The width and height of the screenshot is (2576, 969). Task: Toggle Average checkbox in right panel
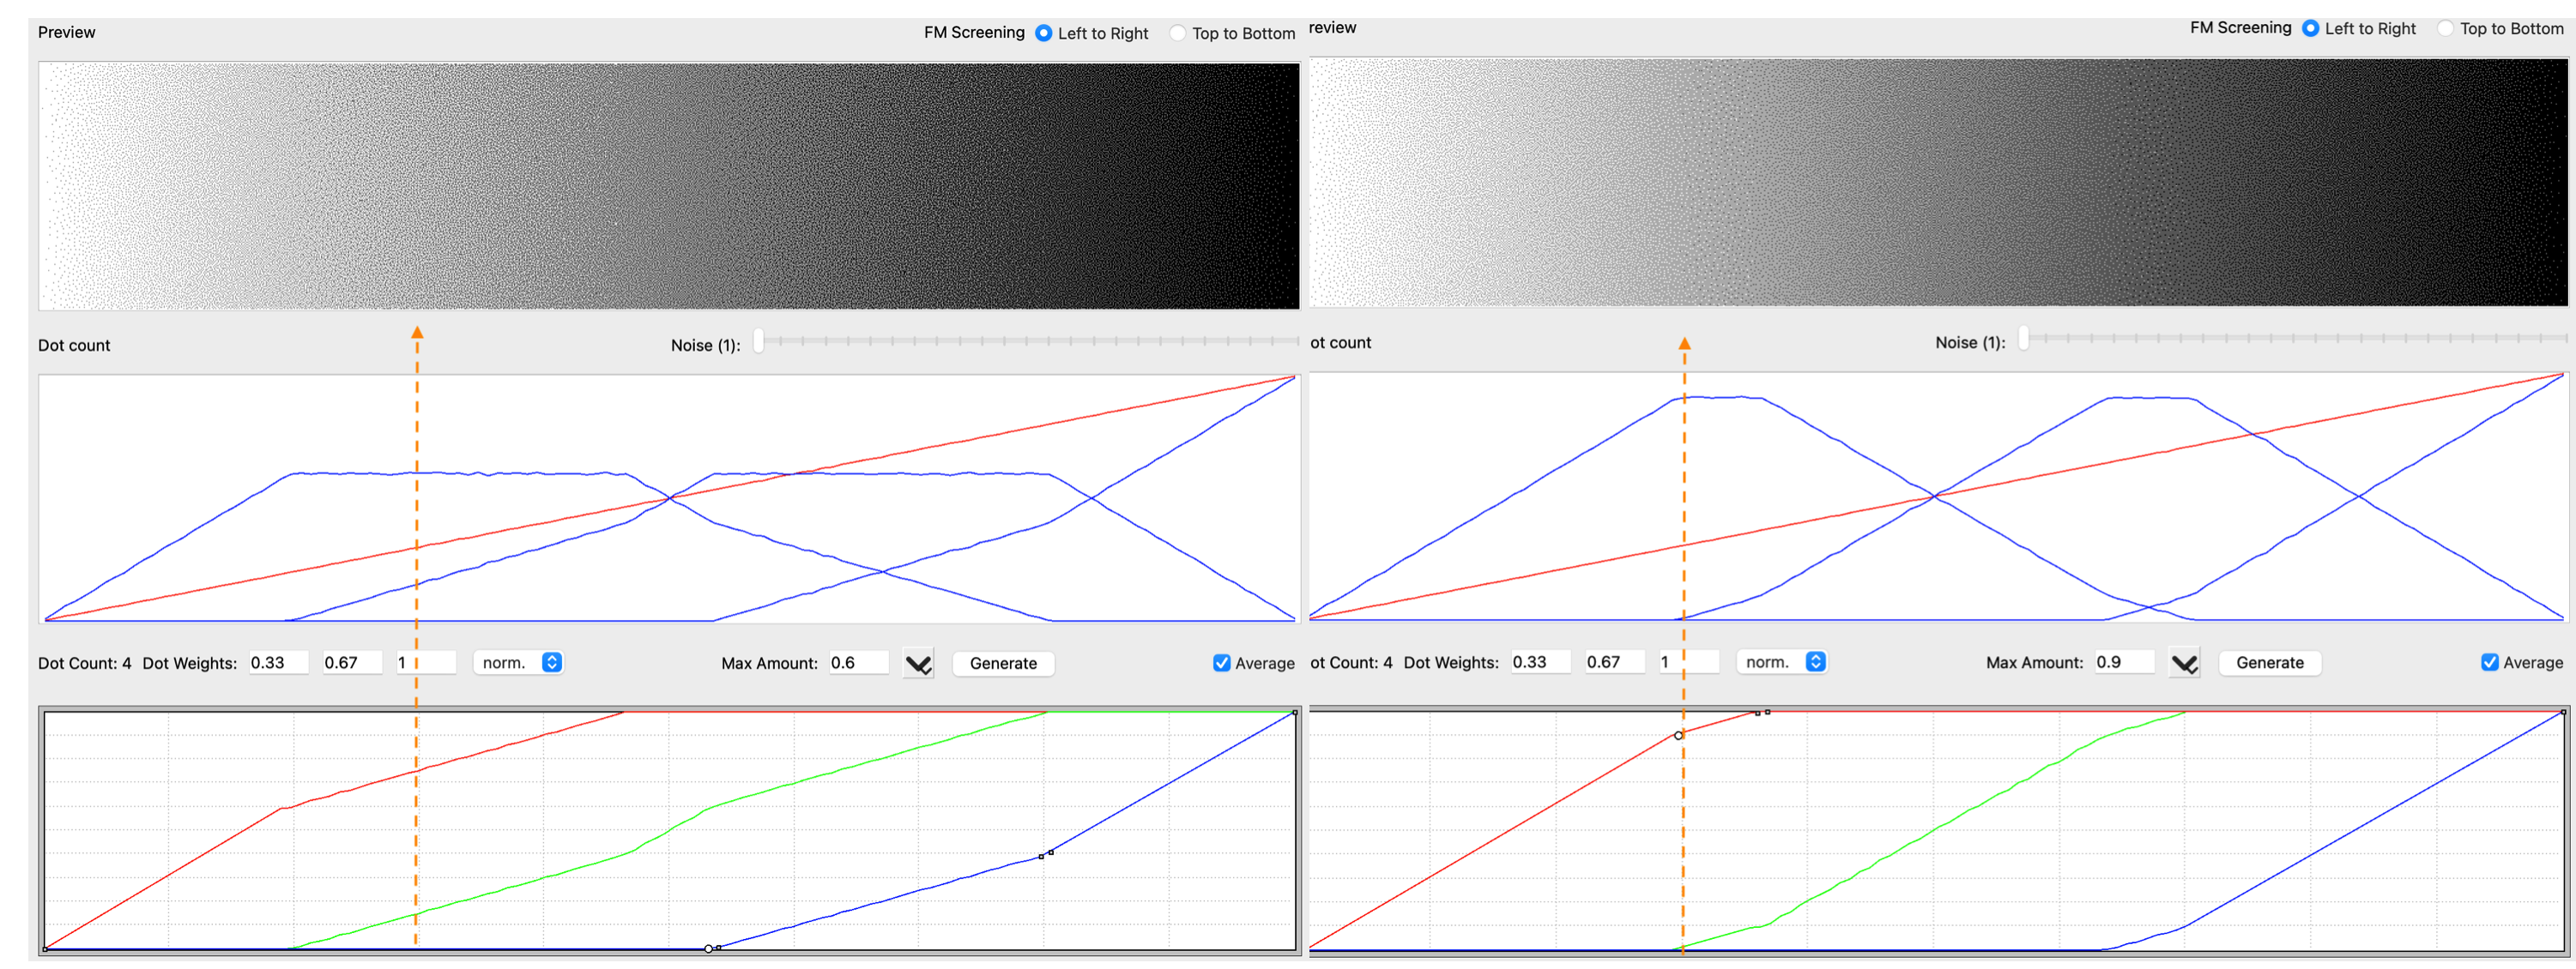pos(2489,662)
